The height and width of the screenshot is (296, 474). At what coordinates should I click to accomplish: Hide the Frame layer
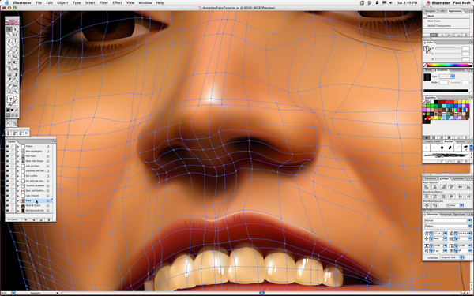point(8,146)
